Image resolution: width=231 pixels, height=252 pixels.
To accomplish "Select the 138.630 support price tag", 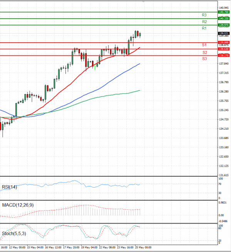I will pyautogui.click(x=224, y=49).
